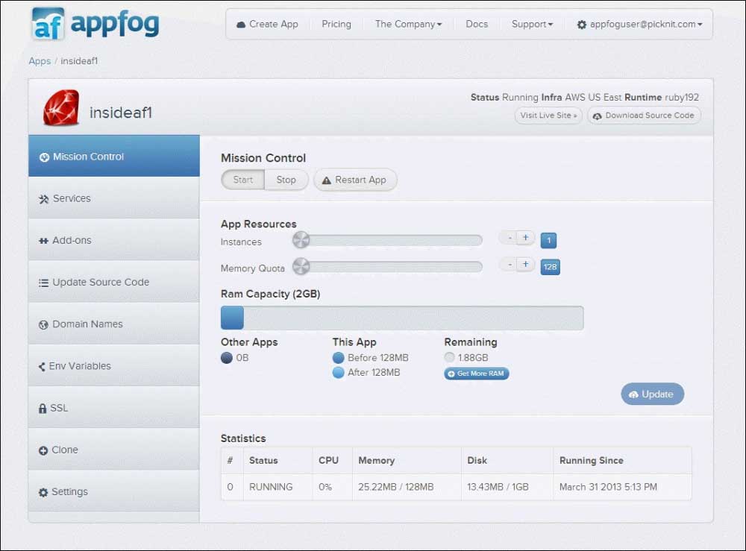Go to the Apps breadcrumb link

[40, 61]
